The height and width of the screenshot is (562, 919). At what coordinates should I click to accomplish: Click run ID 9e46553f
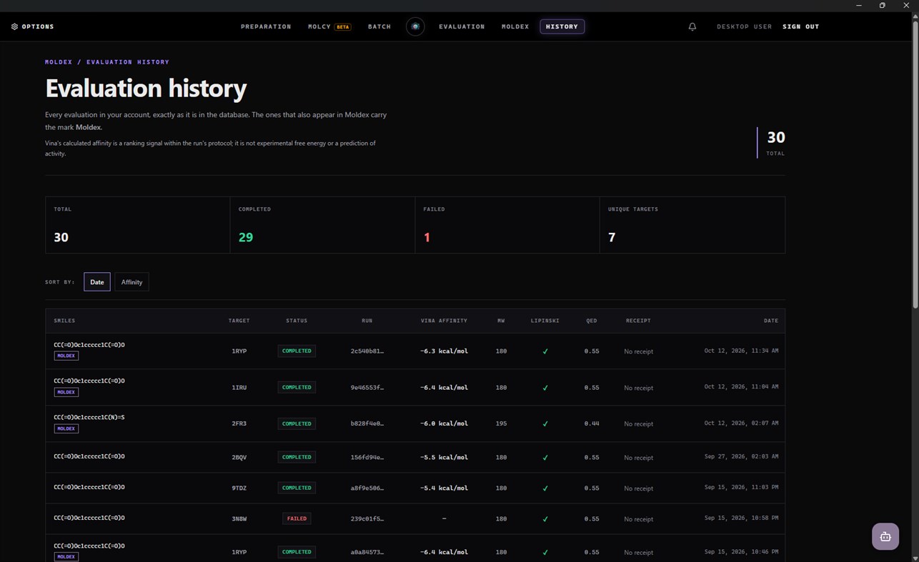pos(367,388)
